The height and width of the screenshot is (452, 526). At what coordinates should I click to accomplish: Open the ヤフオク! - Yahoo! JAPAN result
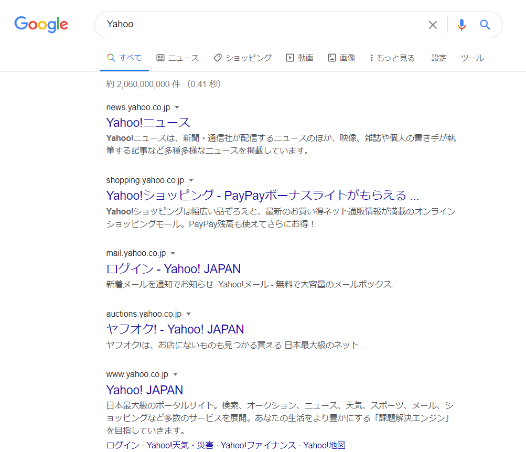pos(175,329)
